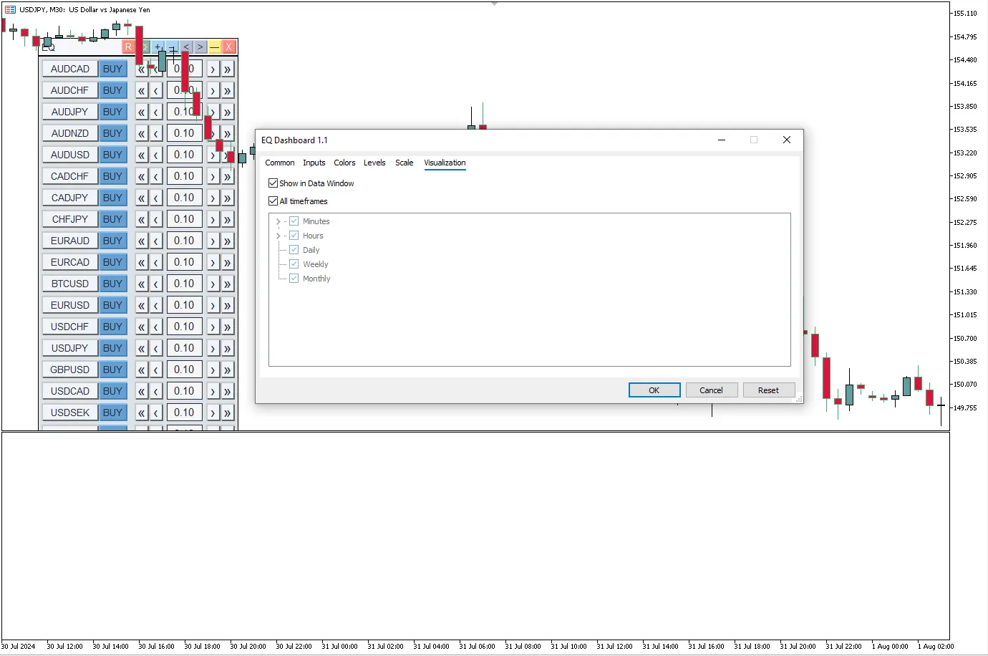Click the single-left arrow in the EURAUD row
988x656 pixels.
(156, 241)
